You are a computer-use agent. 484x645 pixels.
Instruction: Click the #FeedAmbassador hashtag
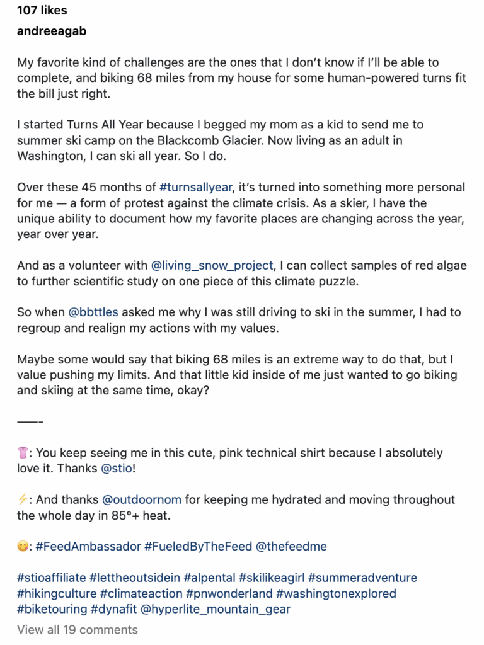(88, 547)
